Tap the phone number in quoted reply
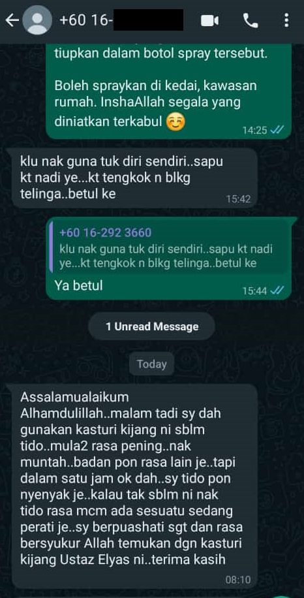The width and height of the screenshot is (304, 598). 106,232
